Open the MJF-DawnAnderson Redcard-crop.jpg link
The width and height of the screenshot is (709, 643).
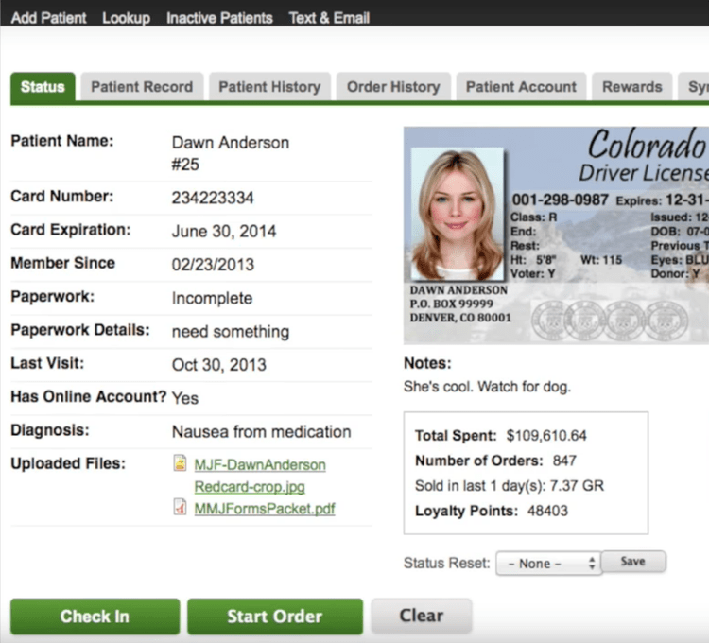(x=259, y=465)
